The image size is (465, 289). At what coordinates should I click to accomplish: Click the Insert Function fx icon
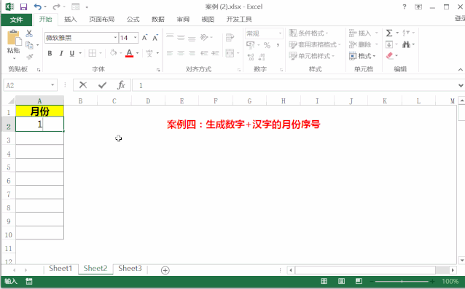(x=121, y=85)
